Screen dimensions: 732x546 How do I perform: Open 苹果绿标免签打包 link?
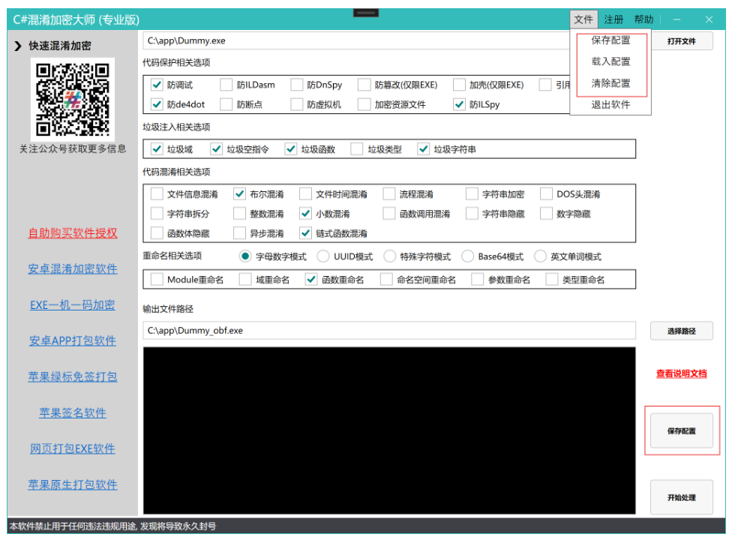click(72, 376)
